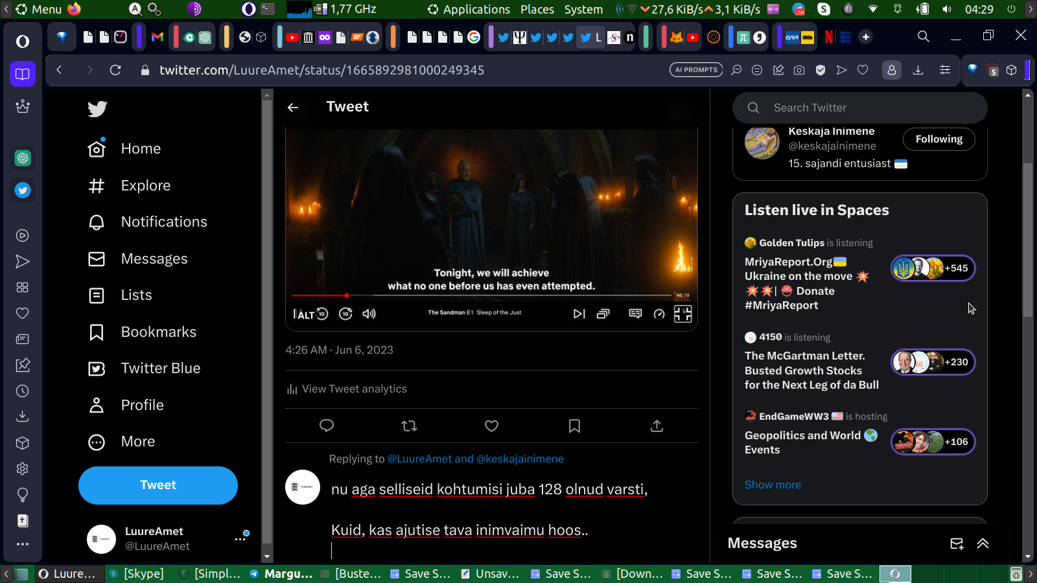Bookmark this tweet
Viewport: 1037px width, 583px height.
pos(574,426)
